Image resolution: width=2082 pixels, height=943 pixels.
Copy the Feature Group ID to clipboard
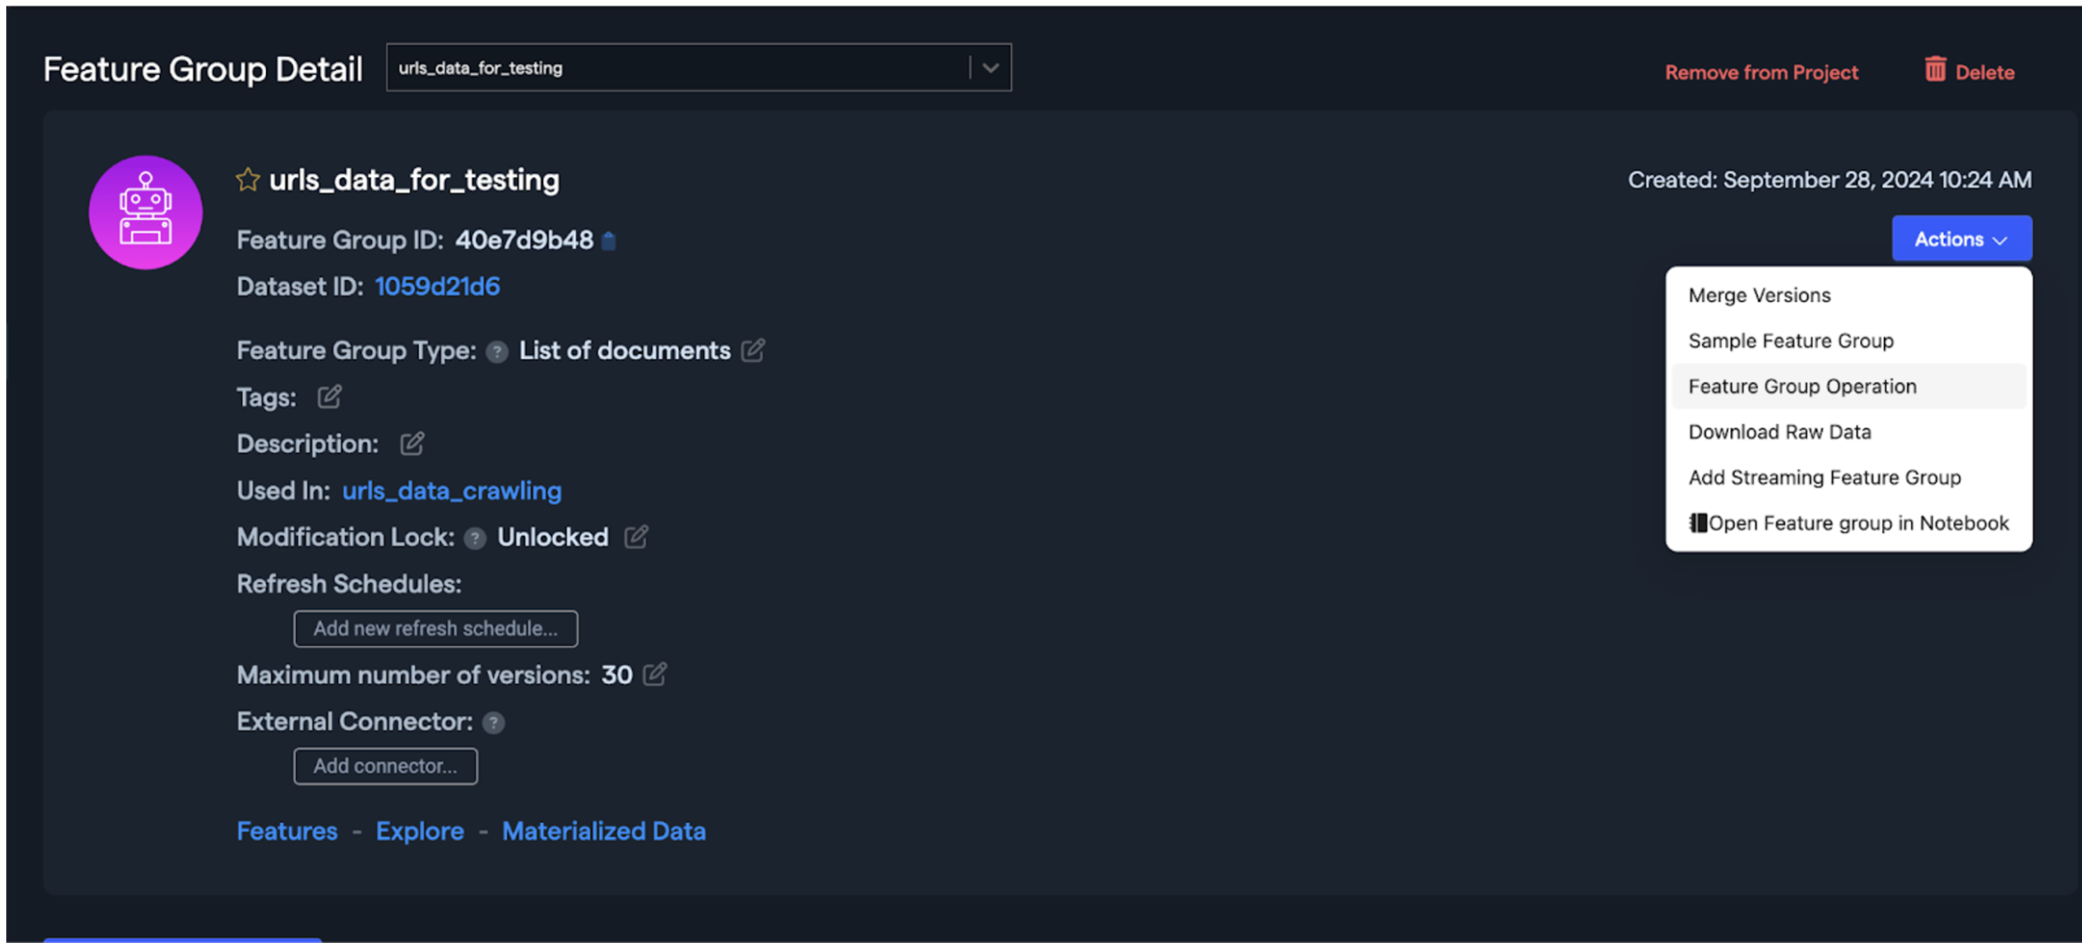point(609,241)
